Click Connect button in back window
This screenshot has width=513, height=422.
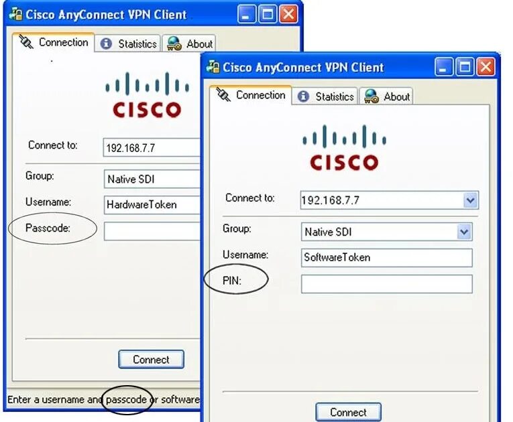(151, 359)
